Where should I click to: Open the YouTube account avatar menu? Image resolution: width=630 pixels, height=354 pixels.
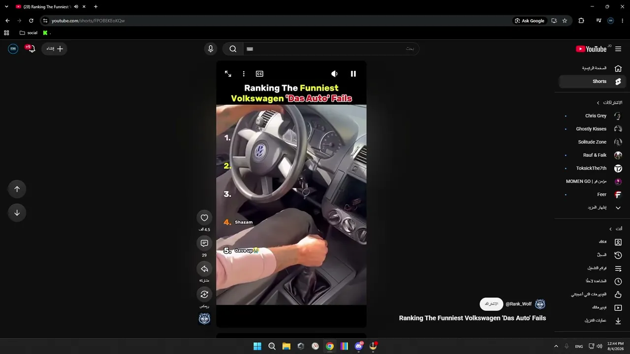pos(13,49)
